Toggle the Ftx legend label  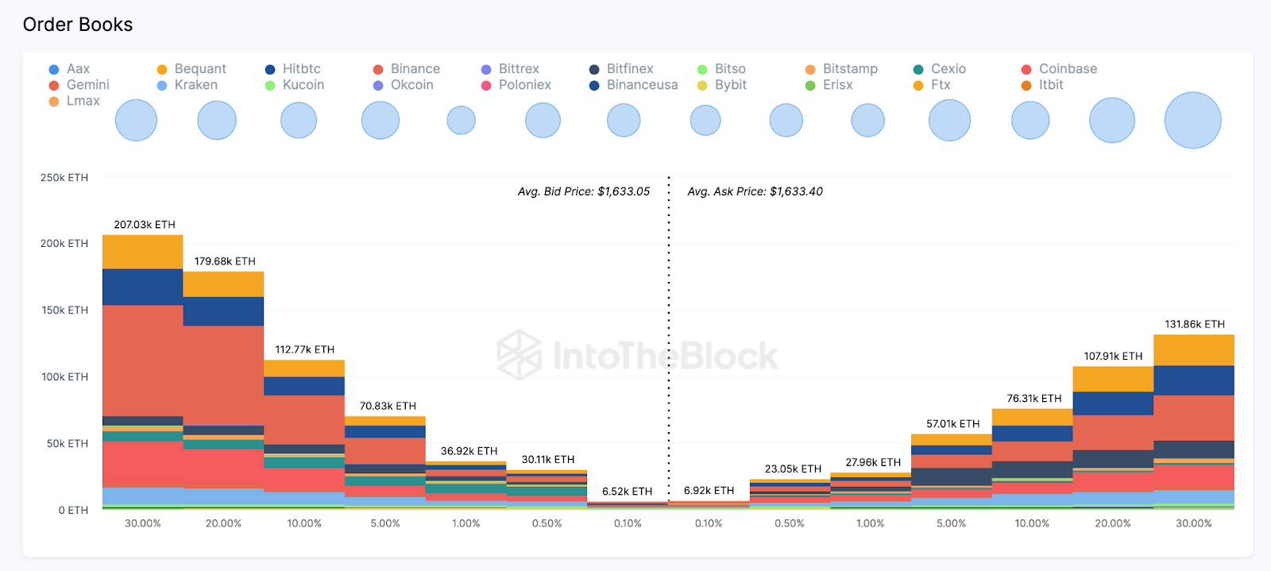pos(941,85)
